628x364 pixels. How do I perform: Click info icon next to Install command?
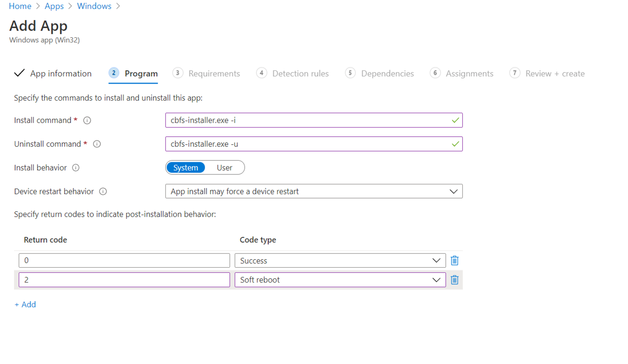tap(87, 121)
